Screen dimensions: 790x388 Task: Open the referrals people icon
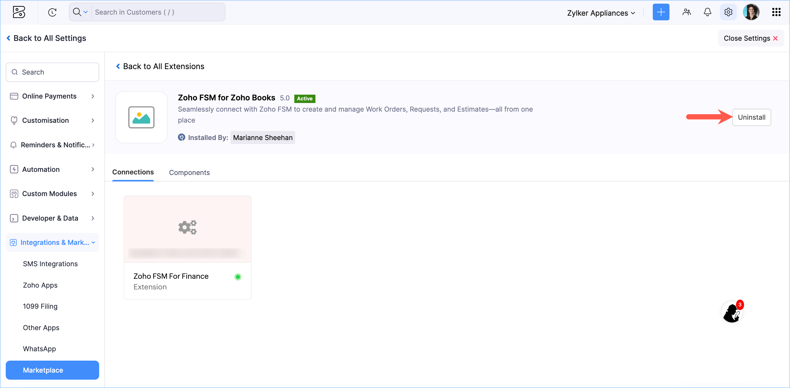click(686, 12)
